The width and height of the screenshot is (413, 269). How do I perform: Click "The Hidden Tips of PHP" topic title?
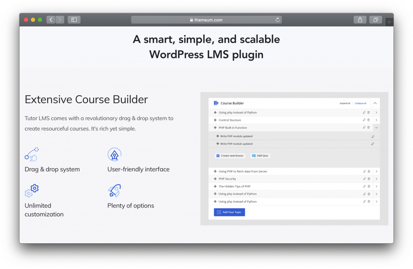coord(234,187)
